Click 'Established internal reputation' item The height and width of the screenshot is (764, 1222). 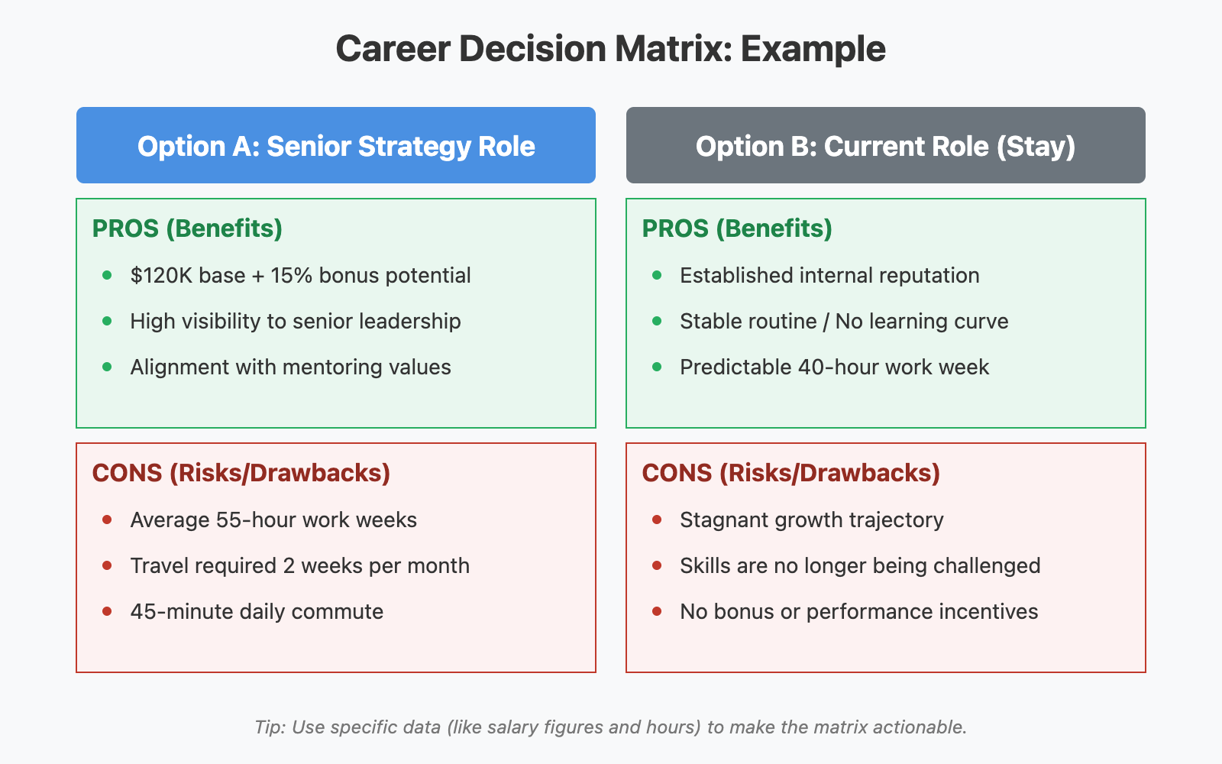829,275
